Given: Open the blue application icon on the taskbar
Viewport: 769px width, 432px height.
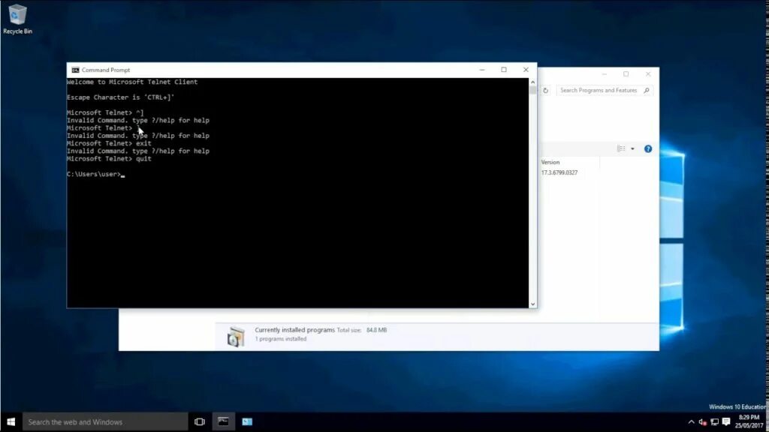Looking at the screenshot, I should pyautogui.click(x=247, y=421).
